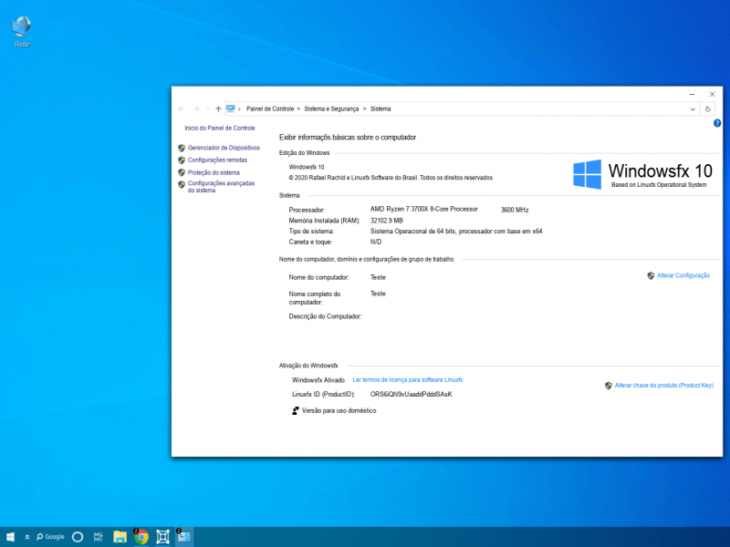Click the square frame taskbar app icon
This screenshot has width=730, height=547.
click(x=163, y=537)
